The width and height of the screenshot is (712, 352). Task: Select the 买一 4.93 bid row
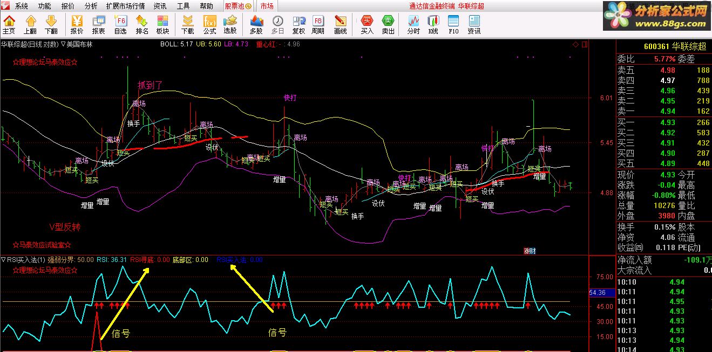(664, 122)
